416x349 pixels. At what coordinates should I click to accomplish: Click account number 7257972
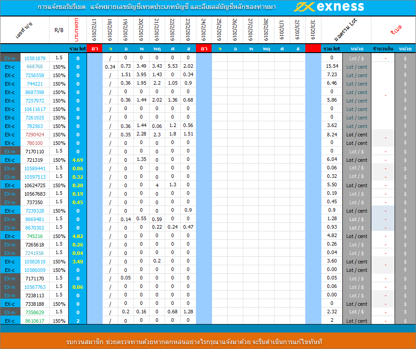point(35,101)
